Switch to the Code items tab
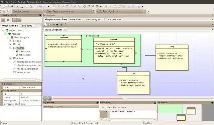Screen dimensions: 214x125 (x=26, y=26)
